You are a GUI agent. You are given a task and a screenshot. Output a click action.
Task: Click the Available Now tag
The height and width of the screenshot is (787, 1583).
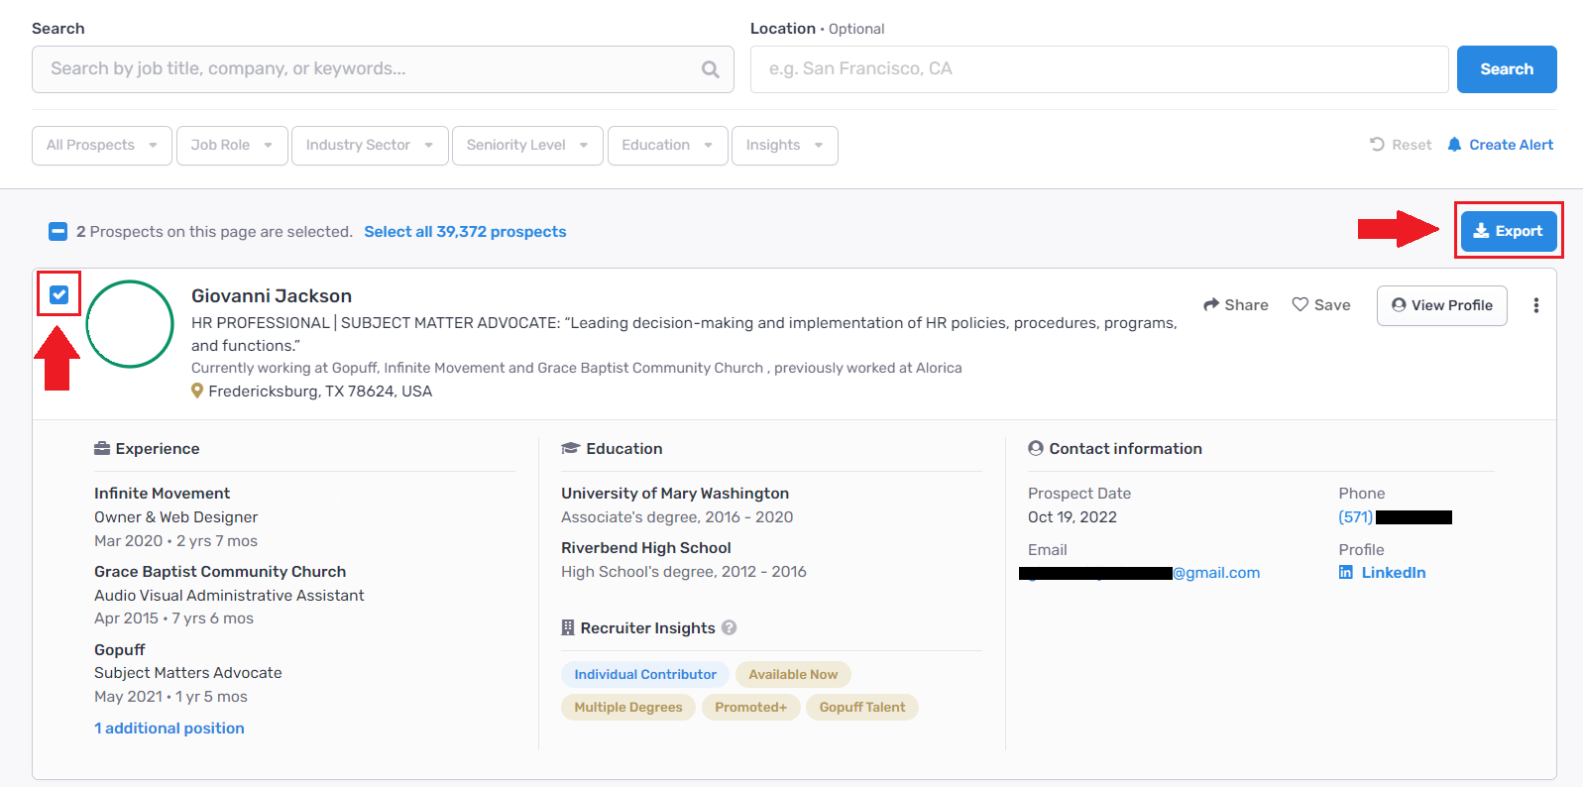(793, 675)
